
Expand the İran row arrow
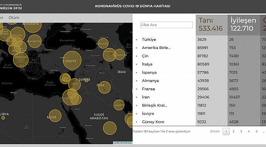pyautogui.click(x=137, y=97)
